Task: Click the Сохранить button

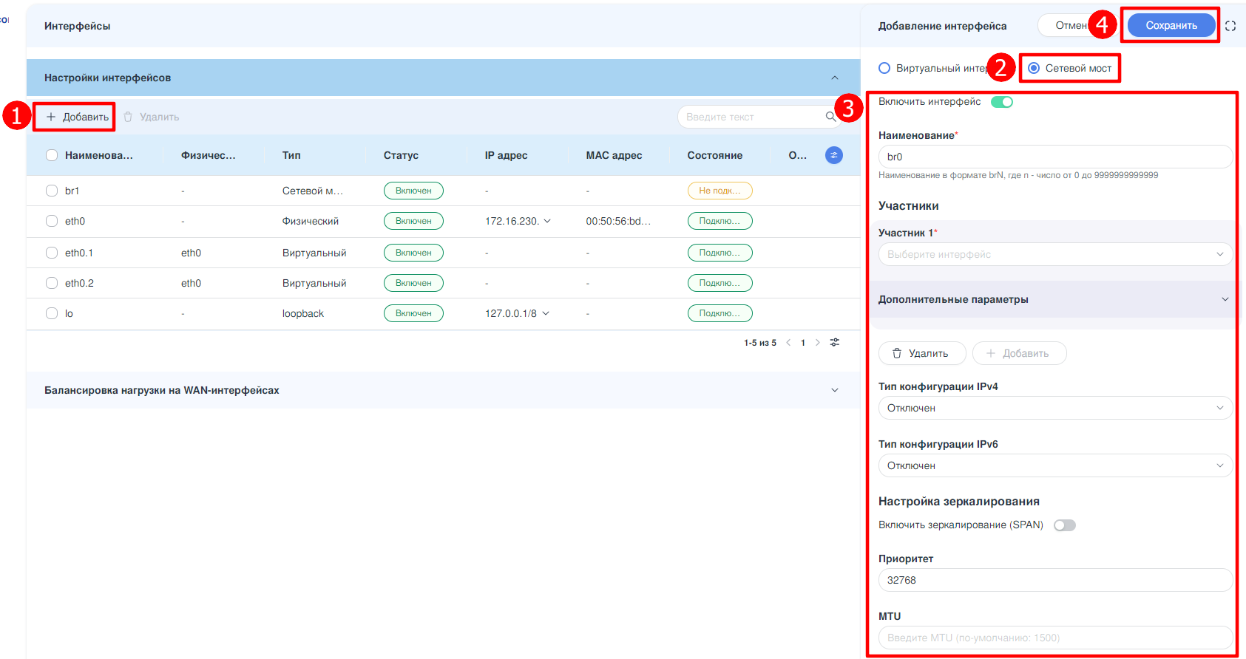Action: tap(1171, 25)
